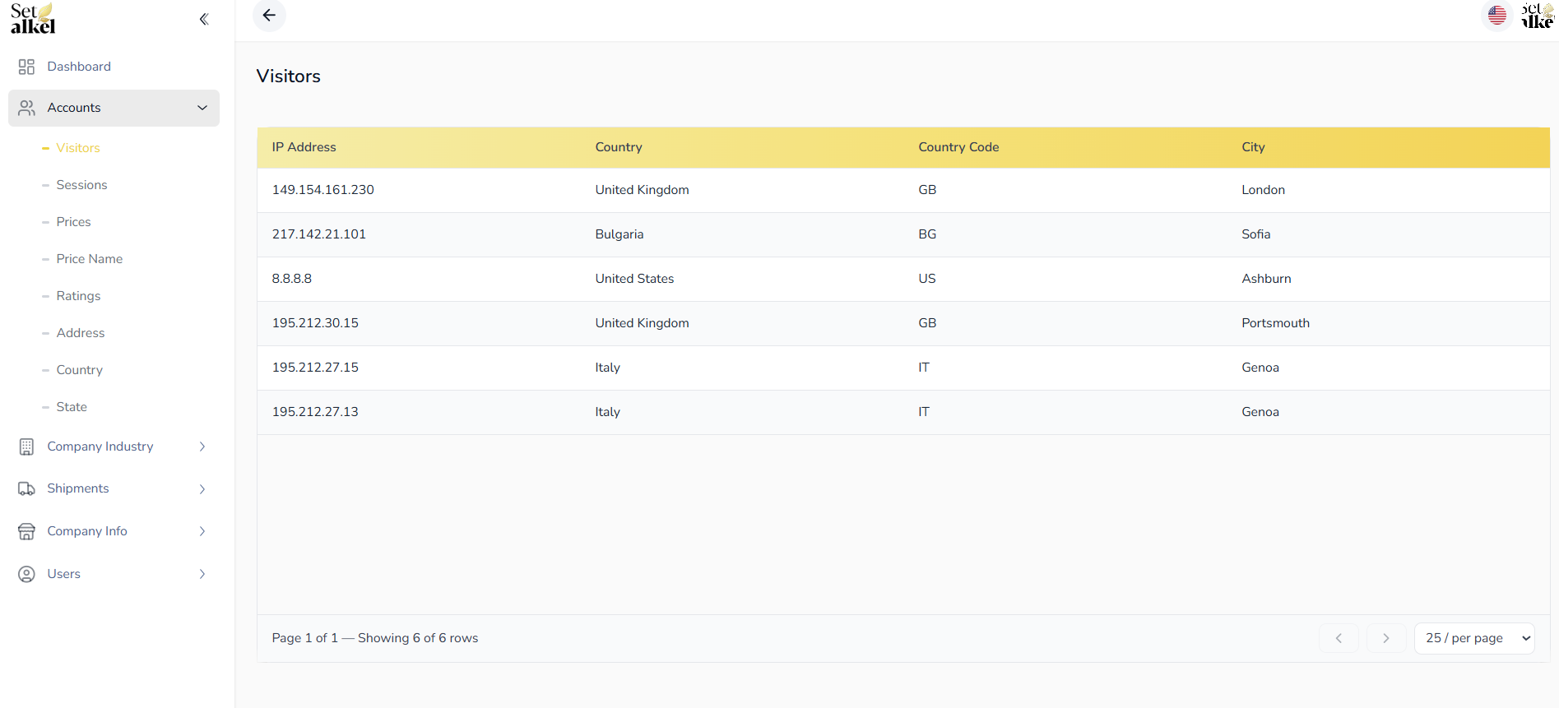Image resolution: width=1559 pixels, height=708 pixels.
Task: Open the Sessions menu item
Action: pyautogui.click(x=81, y=185)
